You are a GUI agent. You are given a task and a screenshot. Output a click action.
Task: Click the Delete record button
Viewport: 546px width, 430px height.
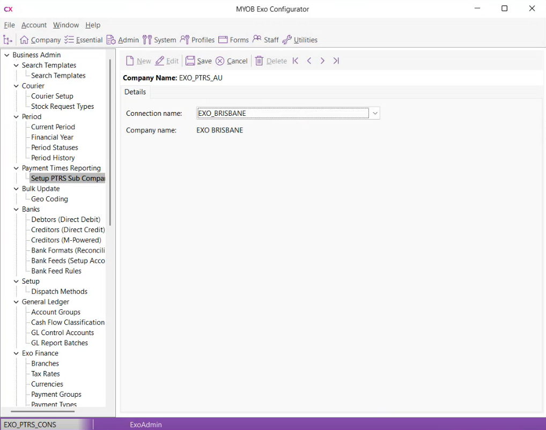tap(271, 61)
